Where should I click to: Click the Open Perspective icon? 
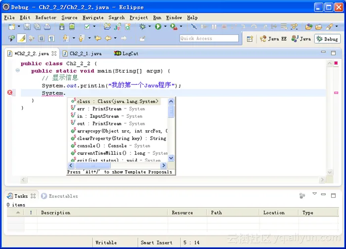coord(250,38)
